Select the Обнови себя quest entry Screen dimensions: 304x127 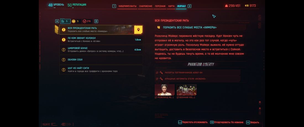[101, 60]
